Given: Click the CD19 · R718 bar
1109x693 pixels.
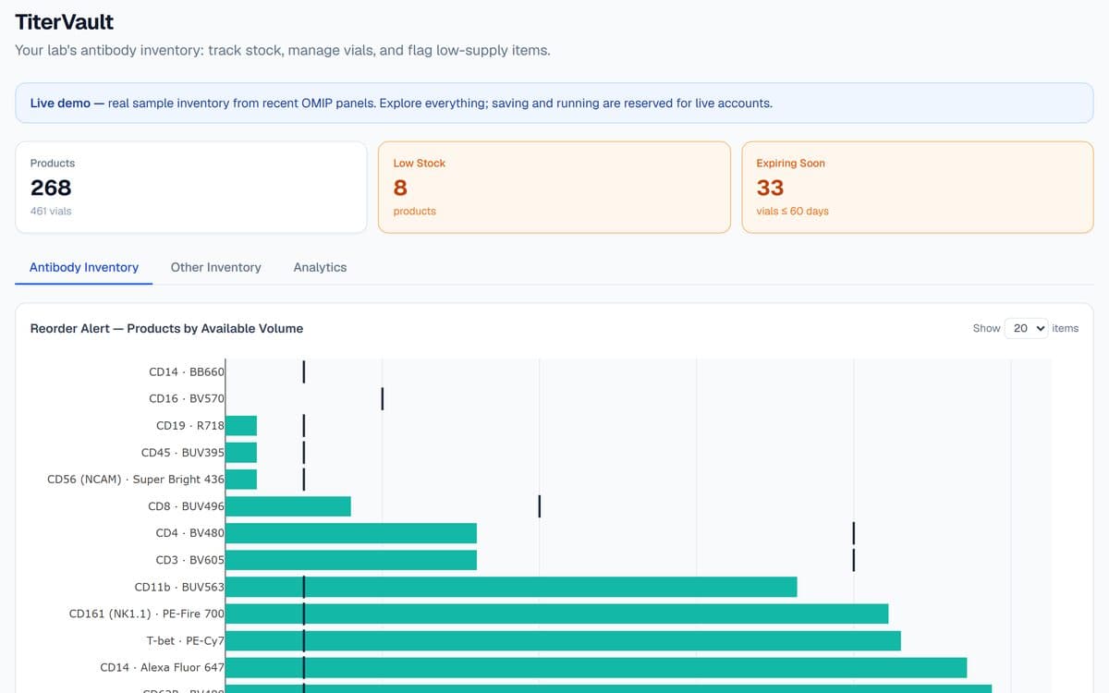Looking at the screenshot, I should 241,425.
